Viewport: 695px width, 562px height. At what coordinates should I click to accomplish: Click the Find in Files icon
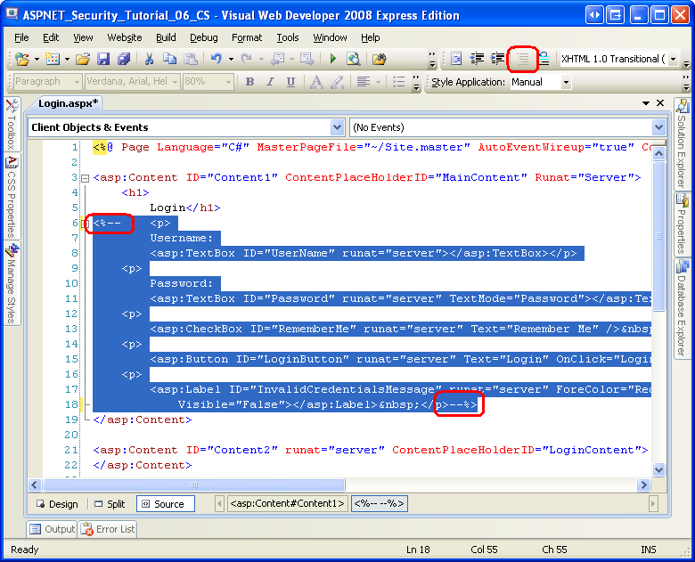pyautogui.click(x=379, y=59)
